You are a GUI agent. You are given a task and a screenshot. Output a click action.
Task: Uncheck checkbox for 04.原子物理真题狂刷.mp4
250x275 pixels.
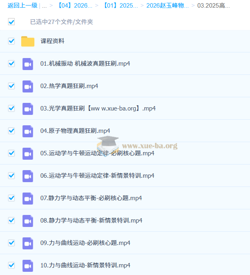[x=11, y=130]
